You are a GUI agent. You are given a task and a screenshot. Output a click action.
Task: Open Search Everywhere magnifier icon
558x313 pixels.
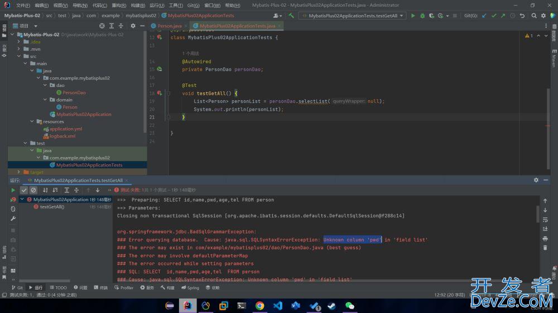pos(534,16)
